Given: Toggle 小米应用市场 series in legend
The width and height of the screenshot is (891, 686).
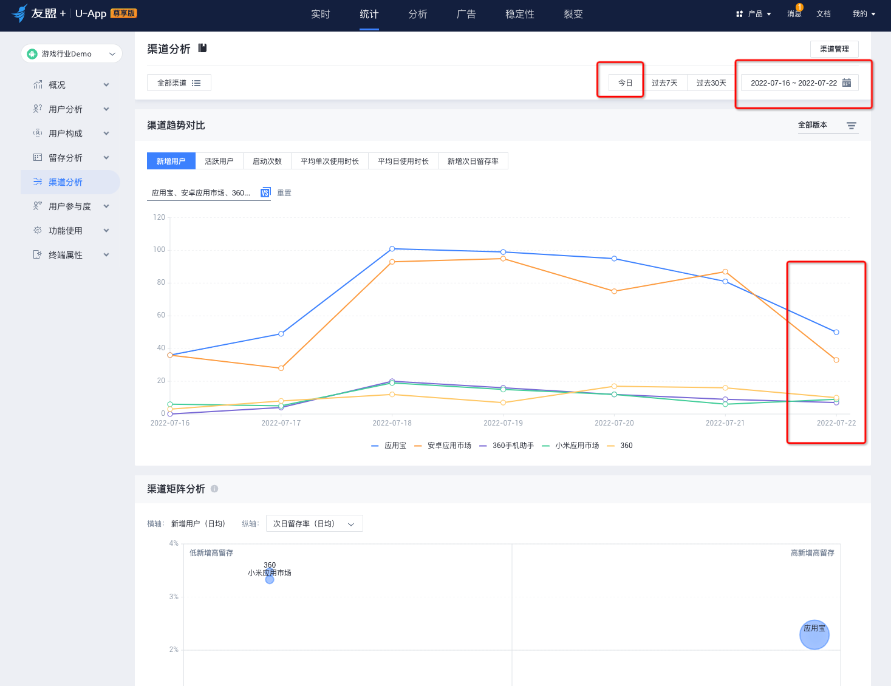Looking at the screenshot, I should (x=570, y=446).
